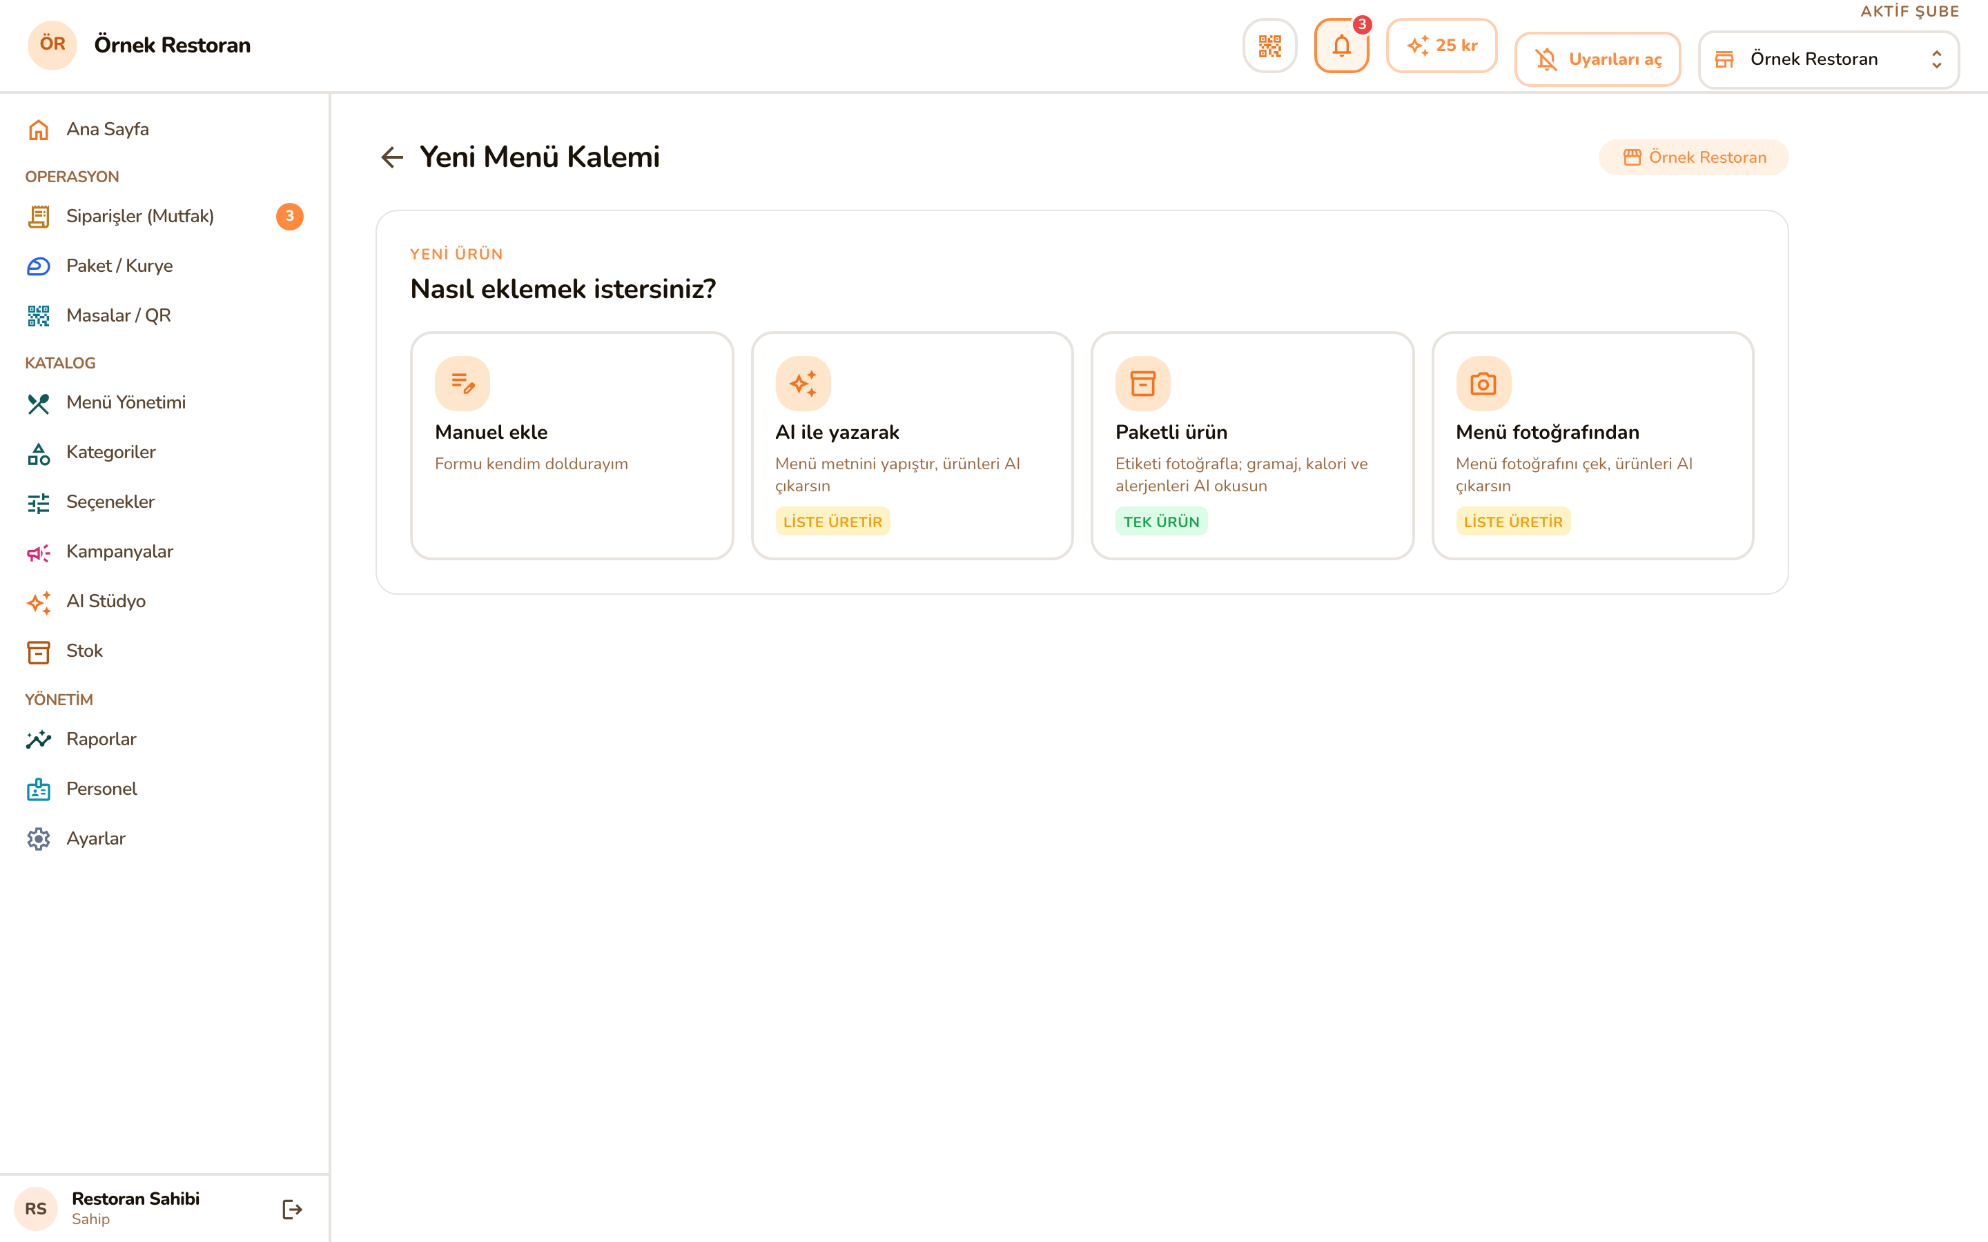
Task: Click the Paket / Kurye helmet icon
Action: point(39,266)
